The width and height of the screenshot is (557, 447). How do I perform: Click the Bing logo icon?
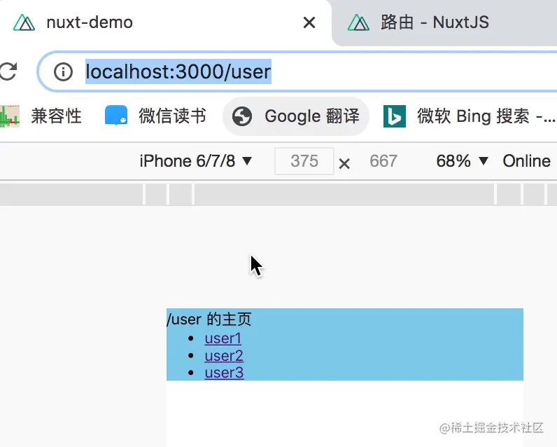tap(395, 116)
